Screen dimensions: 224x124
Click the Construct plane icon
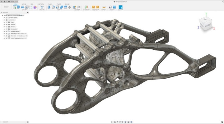(x=86, y=7)
